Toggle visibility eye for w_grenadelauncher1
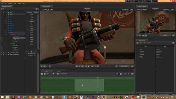The width and height of the screenshot is (176, 99). [x=3, y=53]
